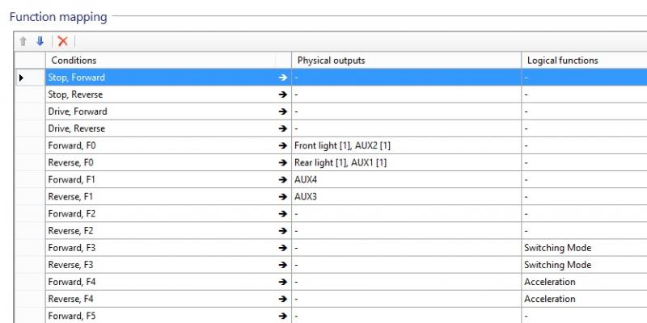Screen dimensions: 647x323
Task: Select the row indicator triangle of first row
Action: coord(22,78)
